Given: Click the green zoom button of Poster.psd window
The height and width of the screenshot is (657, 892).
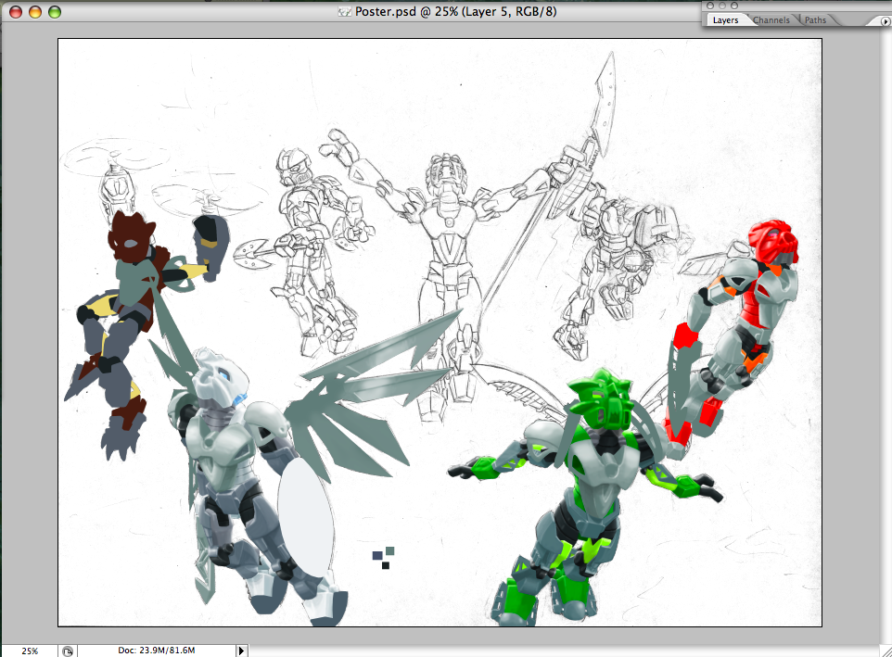Looking at the screenshot, I should [55, 12].
